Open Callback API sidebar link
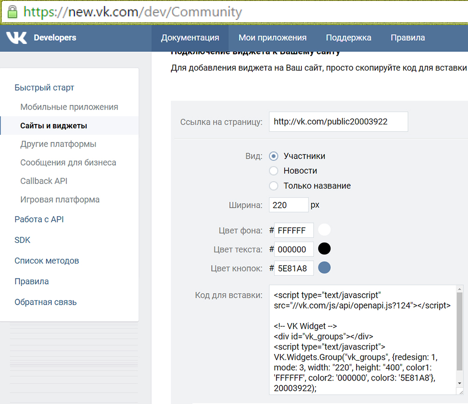The height and width of the screenshot is (404, 468). (44, 181)
